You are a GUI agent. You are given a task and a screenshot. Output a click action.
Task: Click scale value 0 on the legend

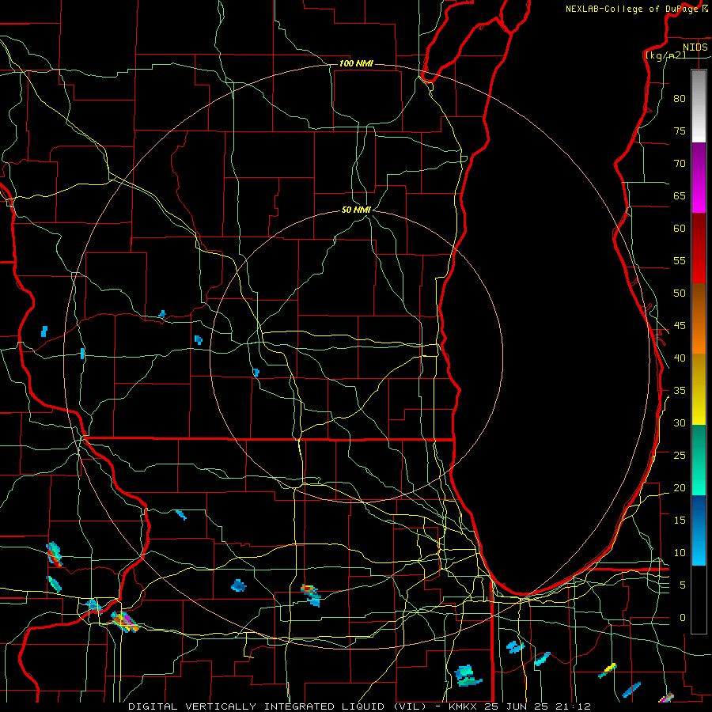point(683,618)
